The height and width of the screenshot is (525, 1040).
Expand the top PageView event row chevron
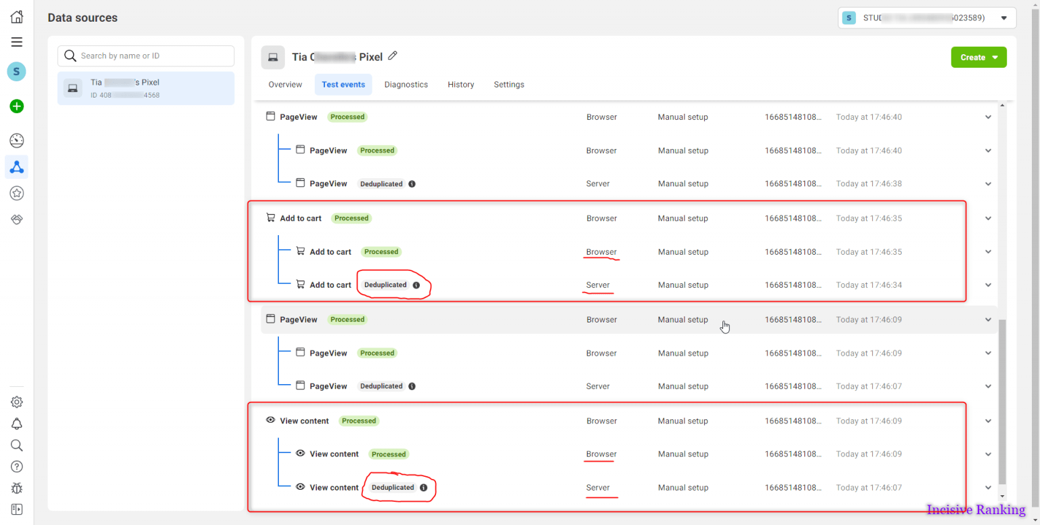(988, 117)
